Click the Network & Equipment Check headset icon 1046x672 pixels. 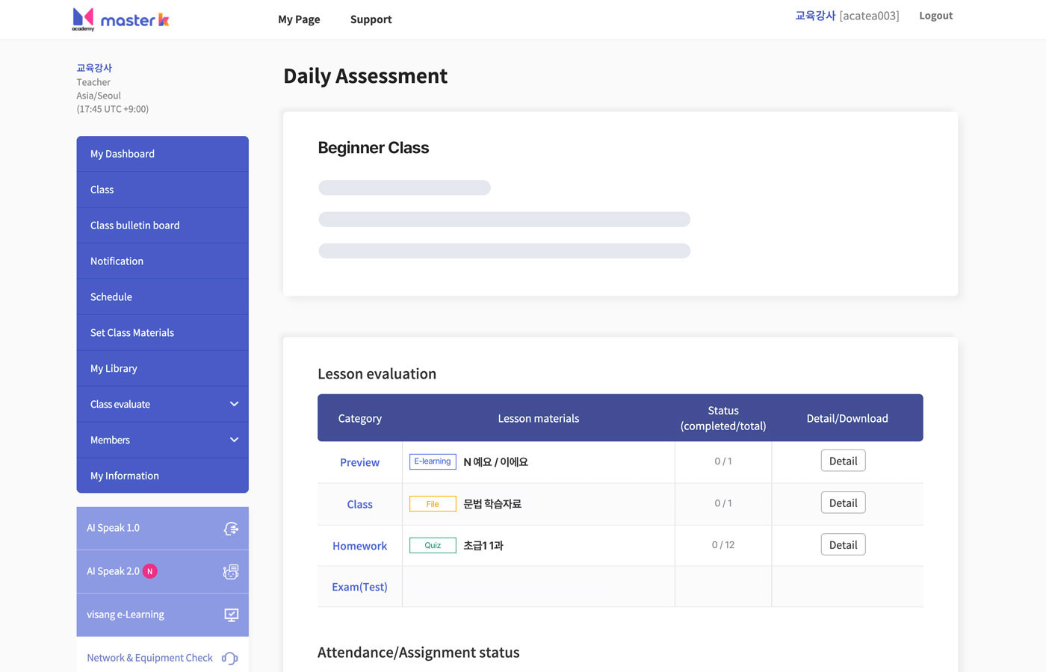(x=229, y=659)
